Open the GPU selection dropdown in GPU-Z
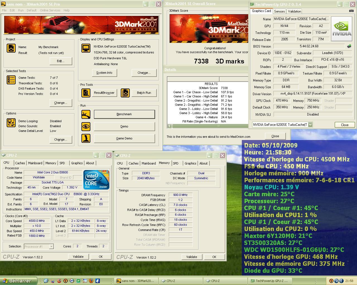Screen dimensions: 357x285 pyautogui.click(x=310, y=125)
